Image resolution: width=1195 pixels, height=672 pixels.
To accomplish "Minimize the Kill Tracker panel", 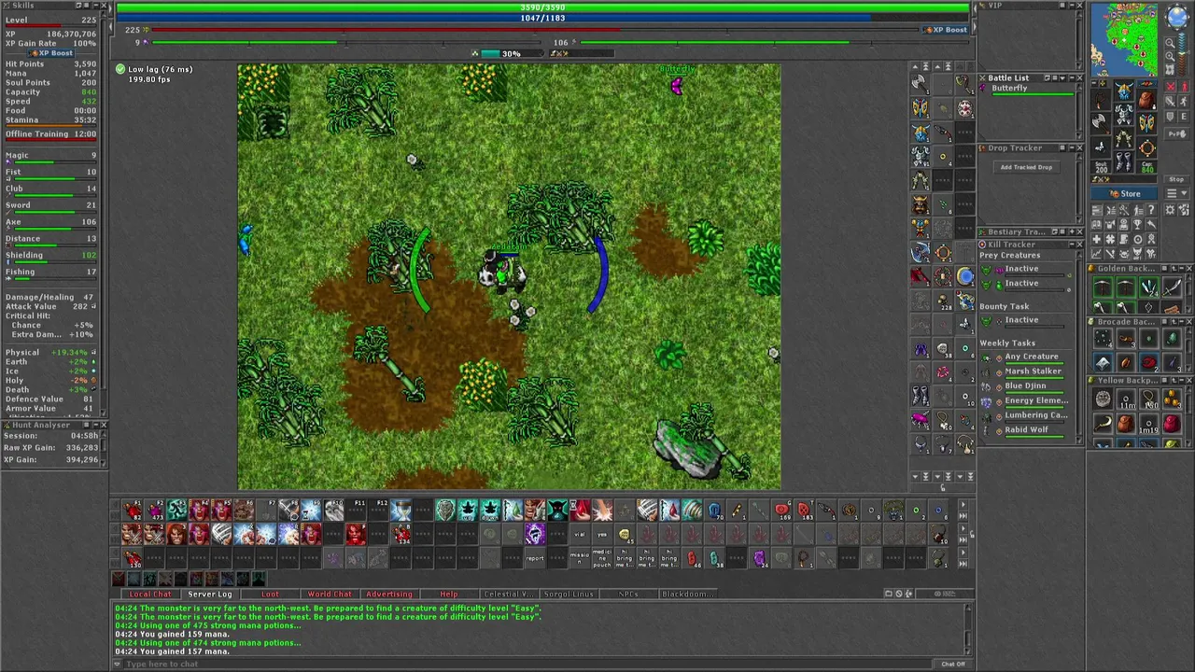I will 1072,245.
